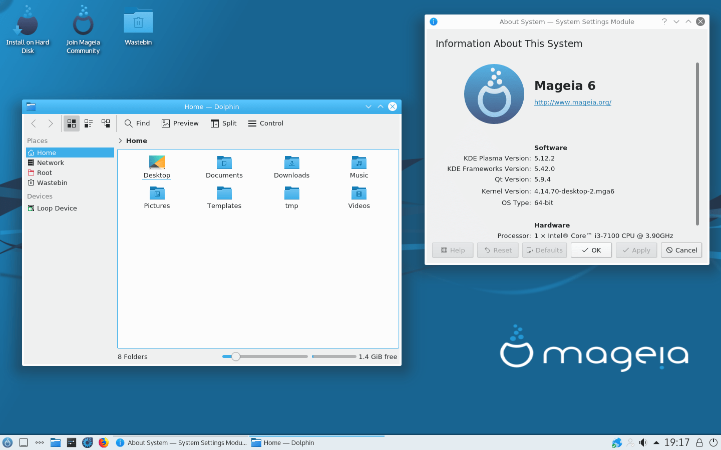Click Cancel in About System dialog
Viewport: 721px width, 450px height.
[681, 250]
